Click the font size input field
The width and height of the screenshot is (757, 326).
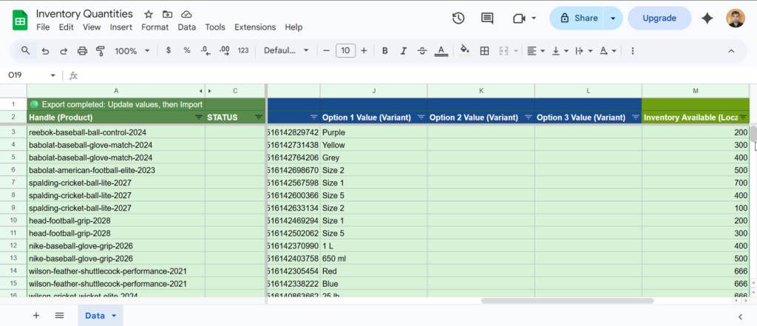pos(345,51)
